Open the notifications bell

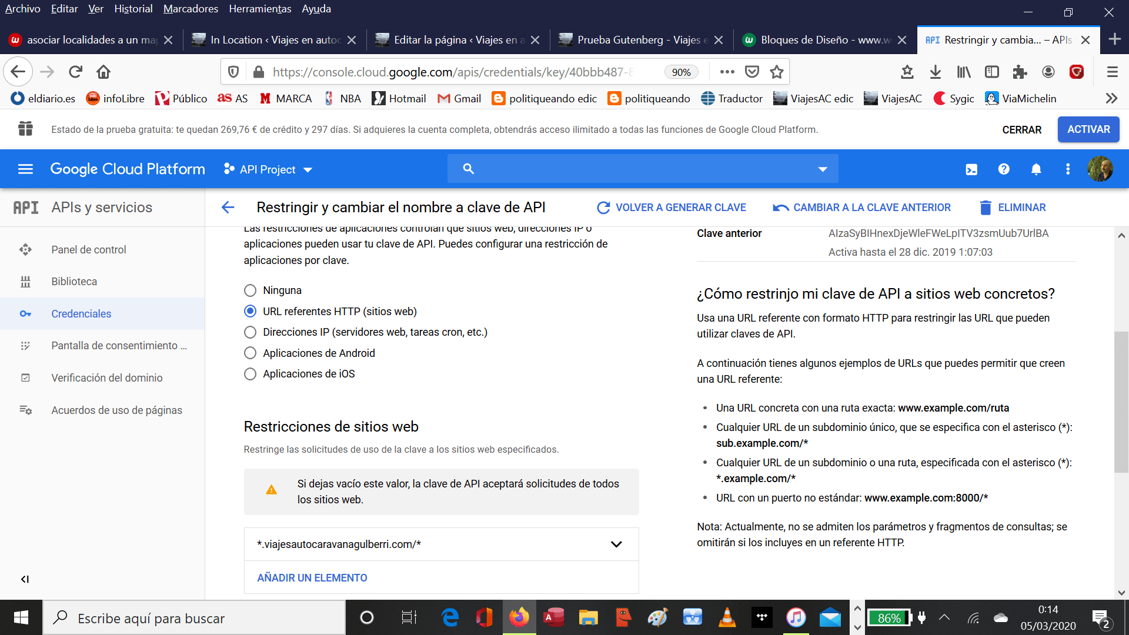point(1036,169)
